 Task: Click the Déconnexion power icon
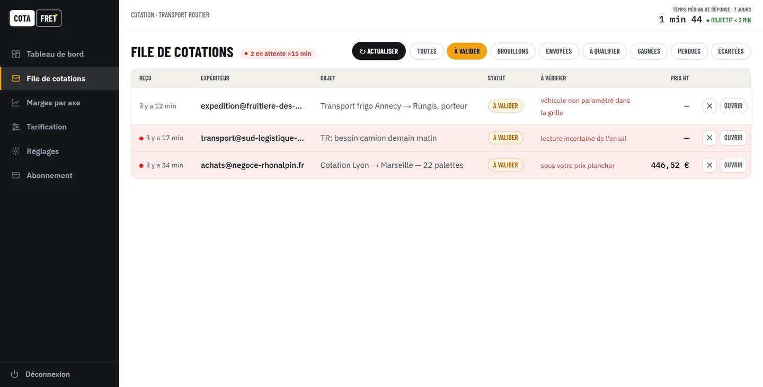(15, 374)
